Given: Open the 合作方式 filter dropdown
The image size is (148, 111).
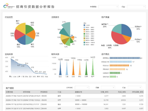Looking at the screenshot, I should [x=82, y=87].
